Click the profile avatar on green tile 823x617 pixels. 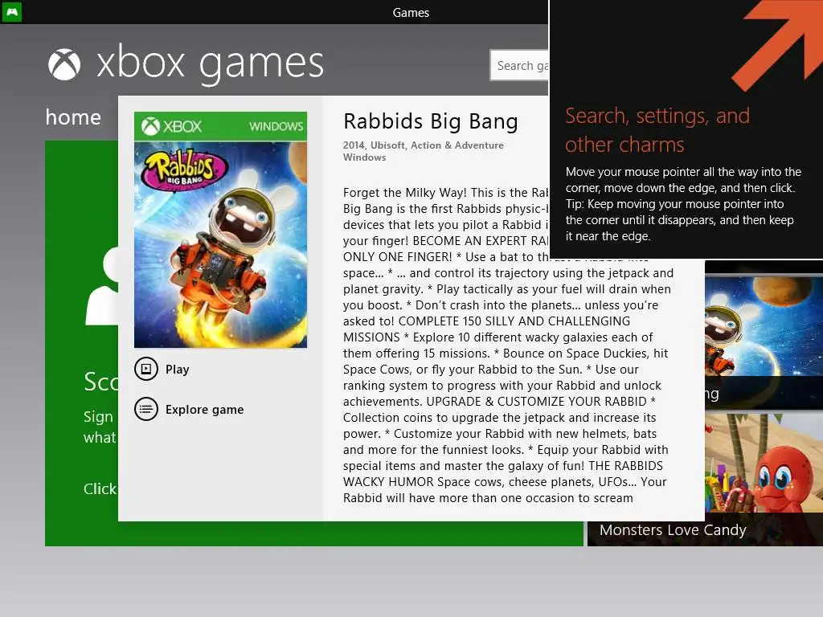coord(102,286)
